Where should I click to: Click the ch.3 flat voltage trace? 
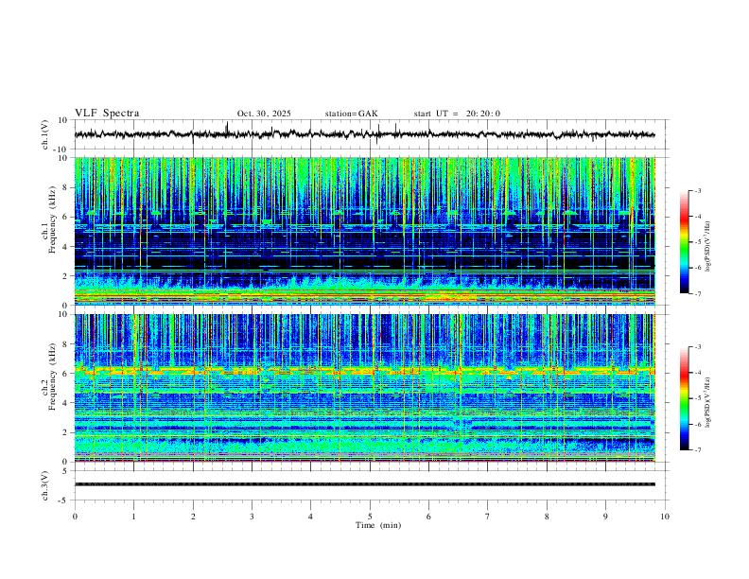pos(364,484)
